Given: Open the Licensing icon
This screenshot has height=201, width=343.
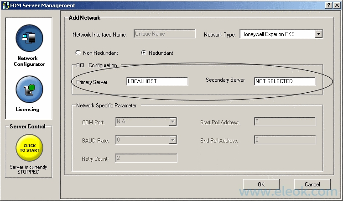Looking at the screenshot, I should [x=29, y=90].
